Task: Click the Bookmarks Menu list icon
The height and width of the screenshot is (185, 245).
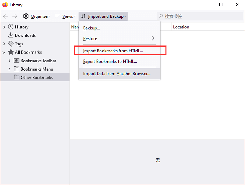Action: coord(16,69)
